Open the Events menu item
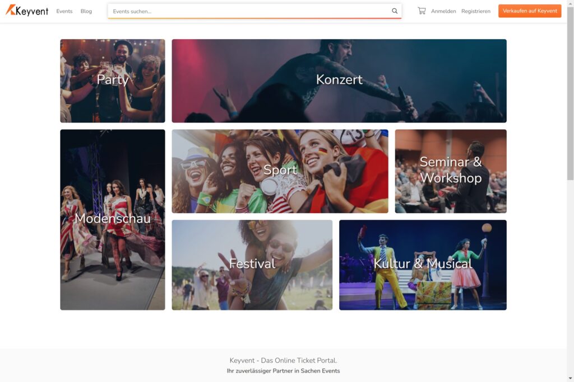The width and height of the screenshot is (574, 382). (x=64, y=11)
